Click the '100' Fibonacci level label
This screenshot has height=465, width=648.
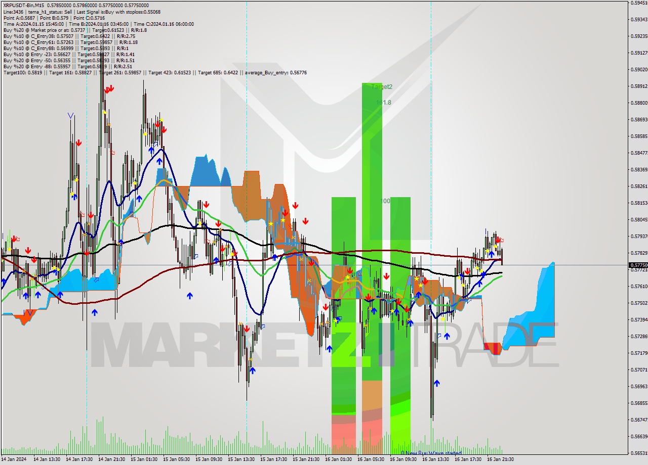point(385,201)
